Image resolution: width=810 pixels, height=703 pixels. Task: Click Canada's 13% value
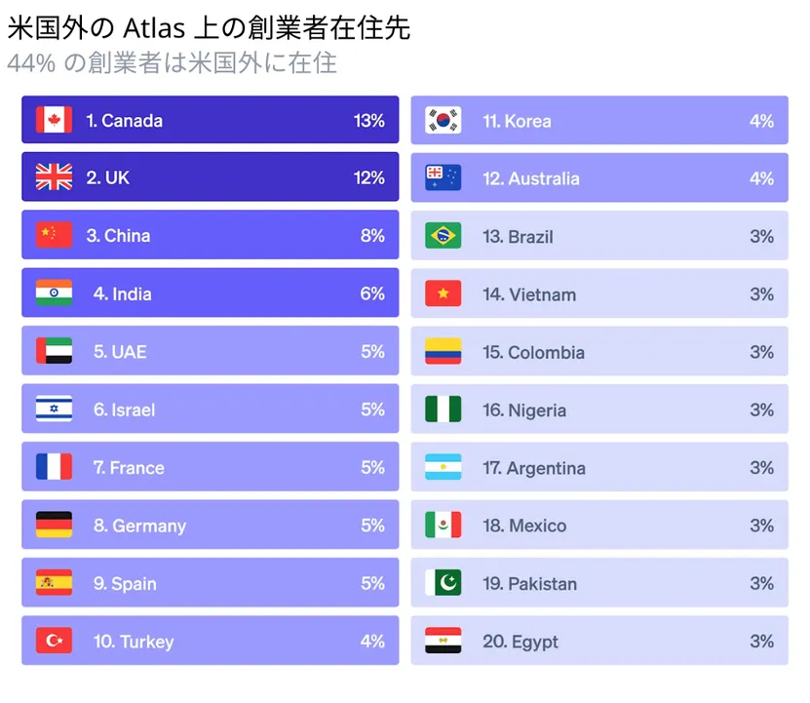coord(369,121)
